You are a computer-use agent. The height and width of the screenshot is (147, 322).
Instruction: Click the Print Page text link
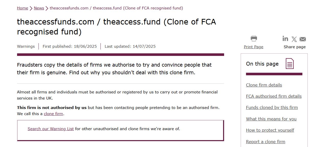253,47
